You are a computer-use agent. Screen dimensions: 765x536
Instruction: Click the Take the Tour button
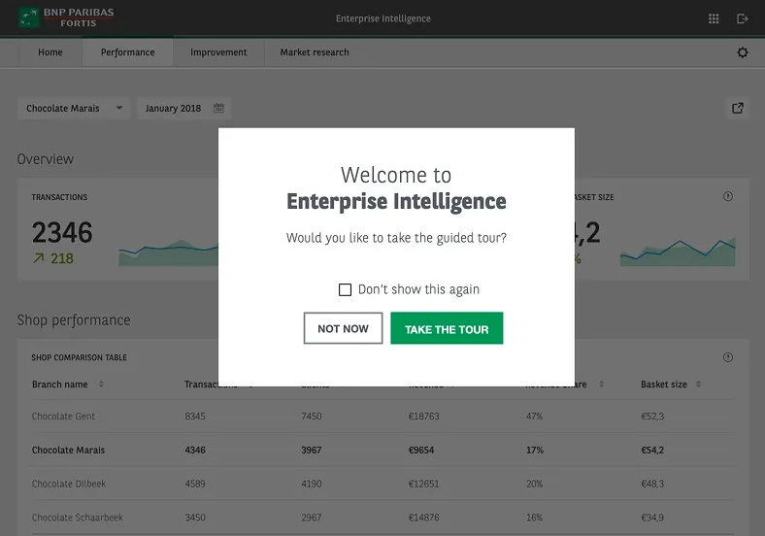pyautogui.click(x=447, y=328)
